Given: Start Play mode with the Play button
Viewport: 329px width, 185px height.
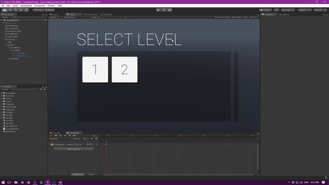Looking at the screenshot, I should click(158, 10).
